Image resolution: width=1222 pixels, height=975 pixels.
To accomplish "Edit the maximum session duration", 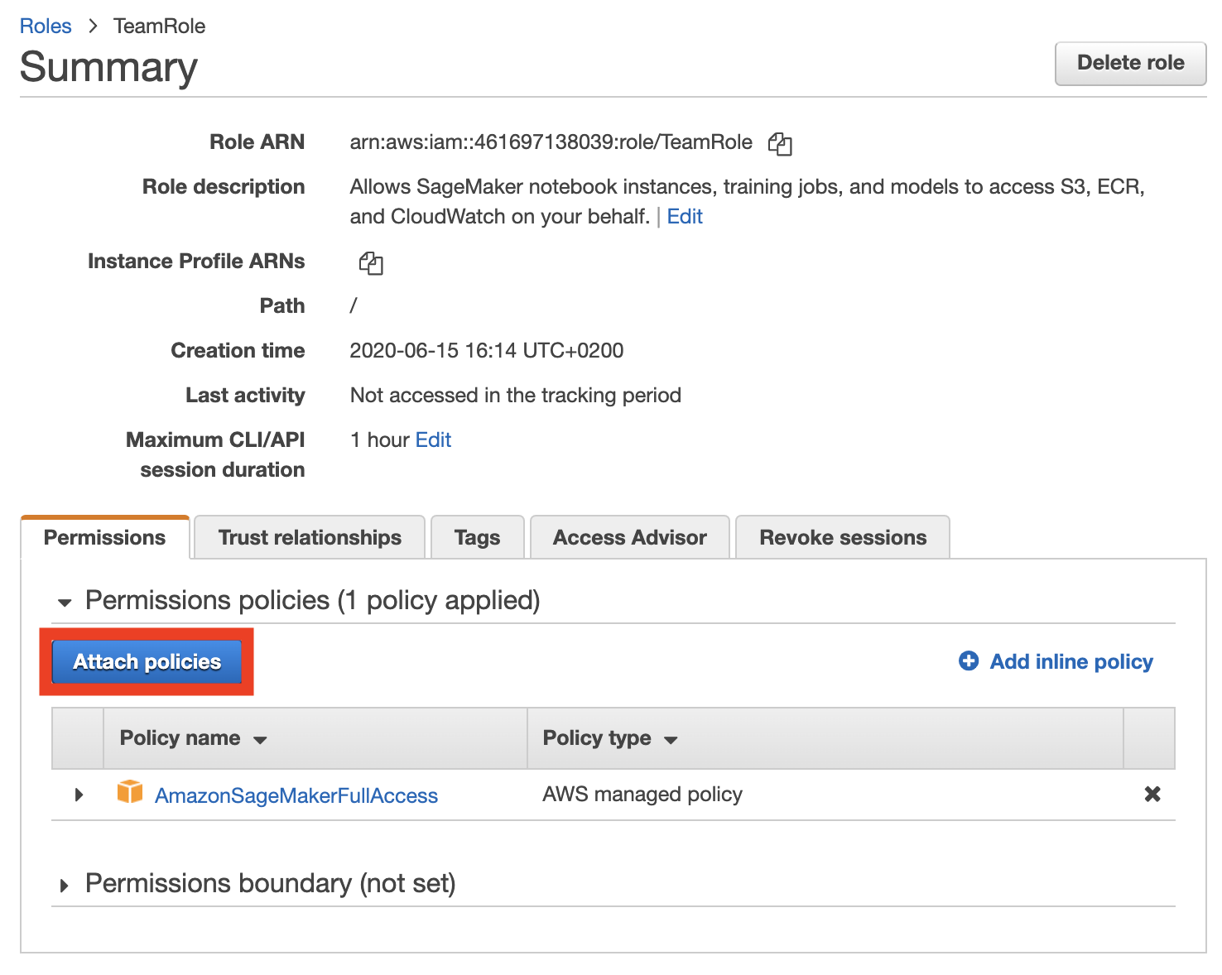I will point(433,440).
